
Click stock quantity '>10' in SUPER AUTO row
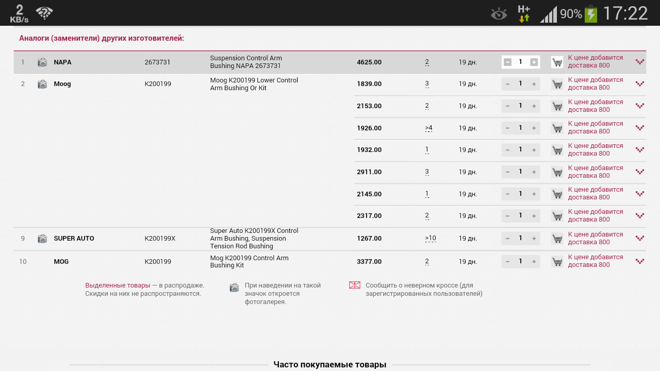pos(431,238)
